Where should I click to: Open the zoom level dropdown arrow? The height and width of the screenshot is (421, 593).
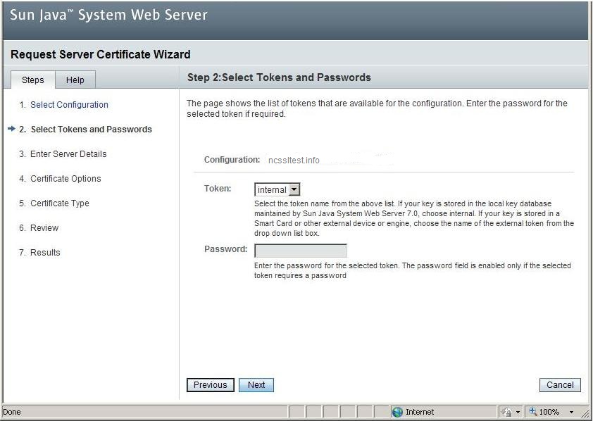(x=571, y=412)
